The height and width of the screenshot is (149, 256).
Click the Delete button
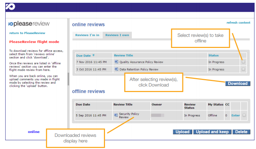click(241, 132)
